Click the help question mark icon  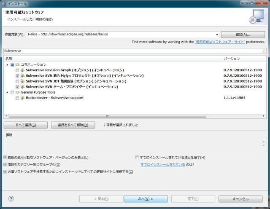click(x=11, y=199)
